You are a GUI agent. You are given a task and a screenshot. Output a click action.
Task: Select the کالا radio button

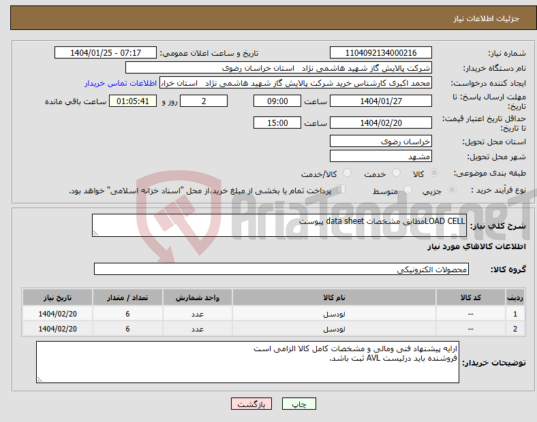coord(434,173)
